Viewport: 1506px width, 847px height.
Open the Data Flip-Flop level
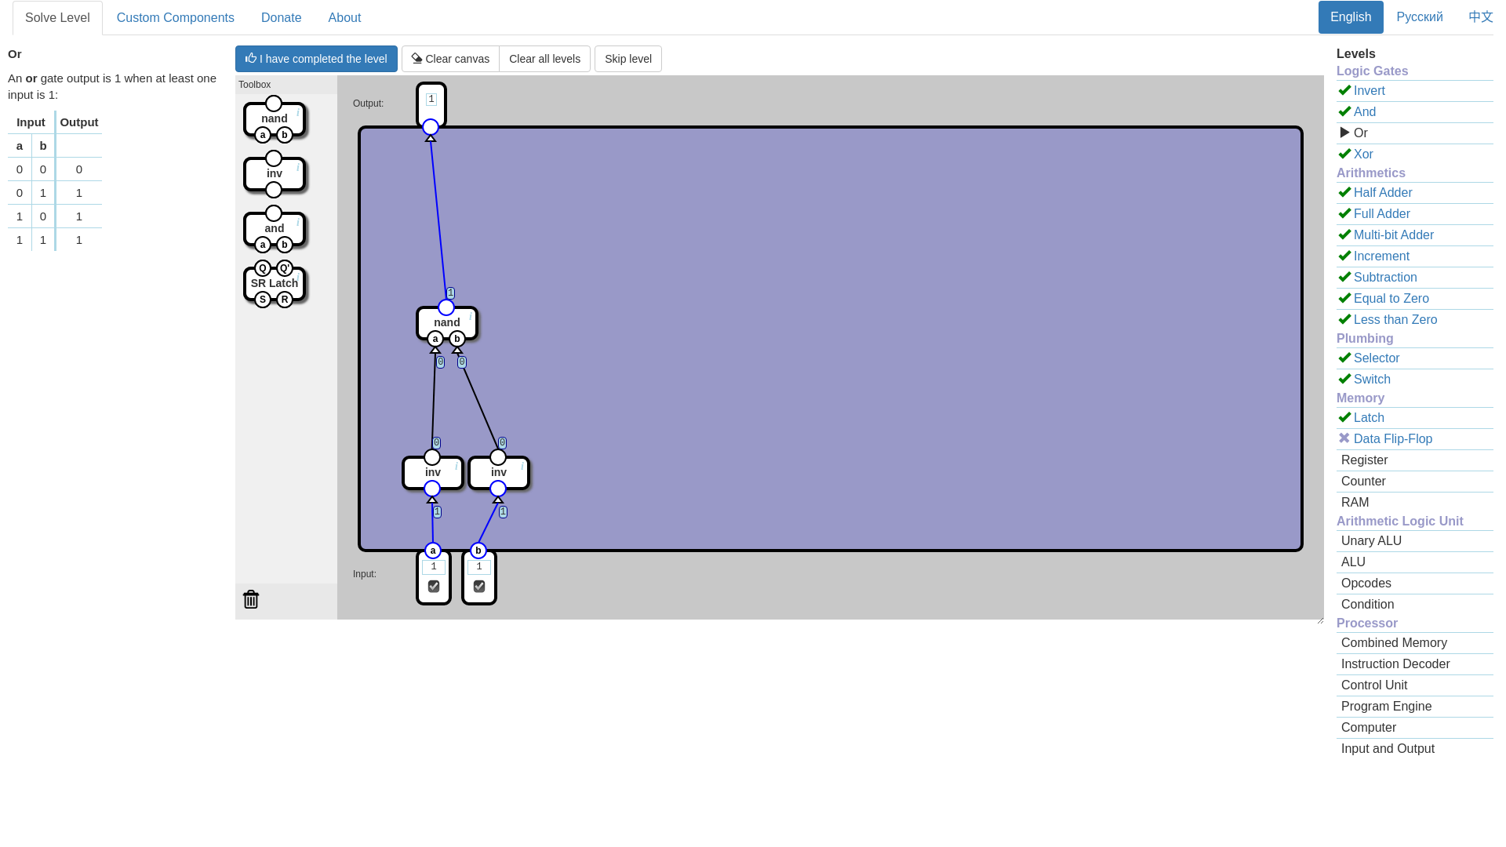1392,439
